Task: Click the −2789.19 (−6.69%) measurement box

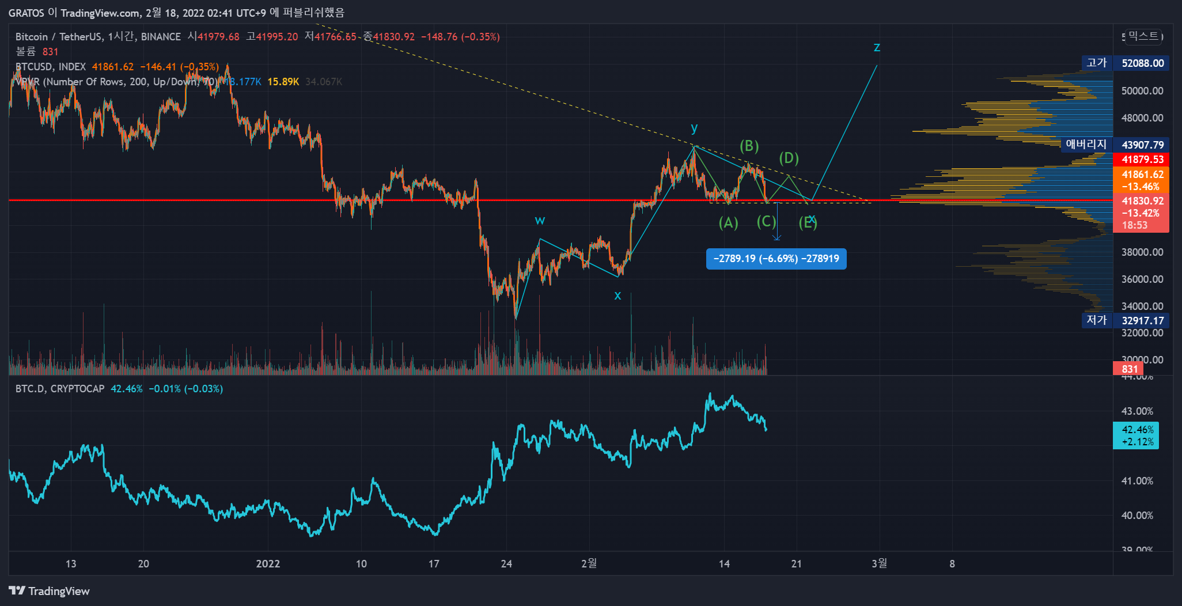Action: (x=776, y=259)
